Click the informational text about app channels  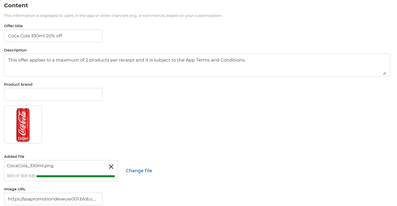pos(113,16)
